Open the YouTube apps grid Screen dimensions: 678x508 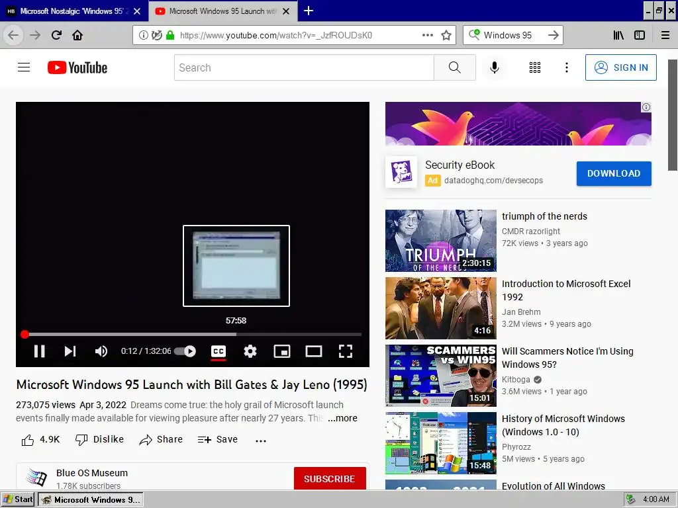click(x=535, y=67)
